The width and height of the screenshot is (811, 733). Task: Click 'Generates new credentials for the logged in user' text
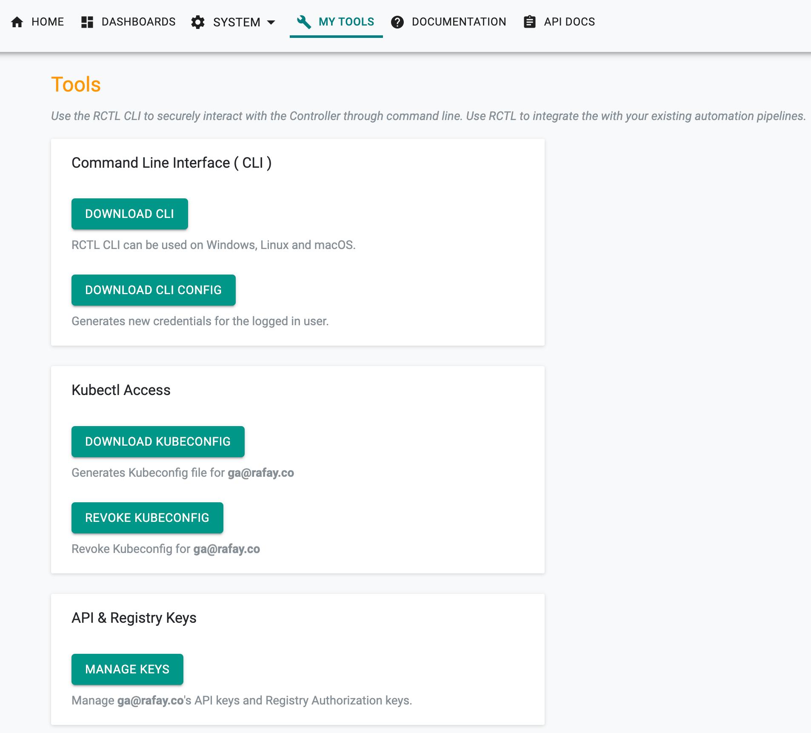(200, 321)
